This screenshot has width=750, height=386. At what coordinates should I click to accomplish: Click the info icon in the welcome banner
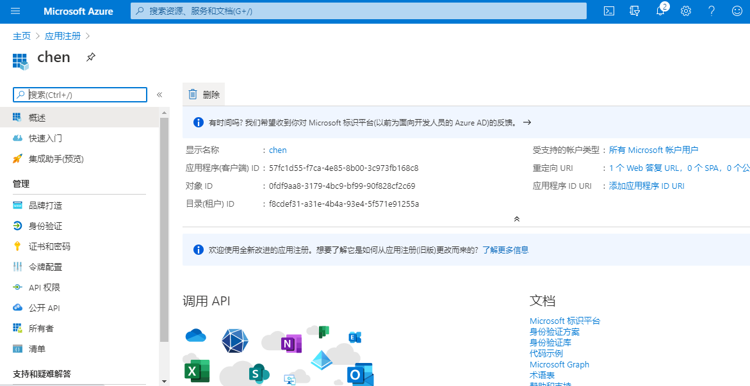click(x=198, y=250)
